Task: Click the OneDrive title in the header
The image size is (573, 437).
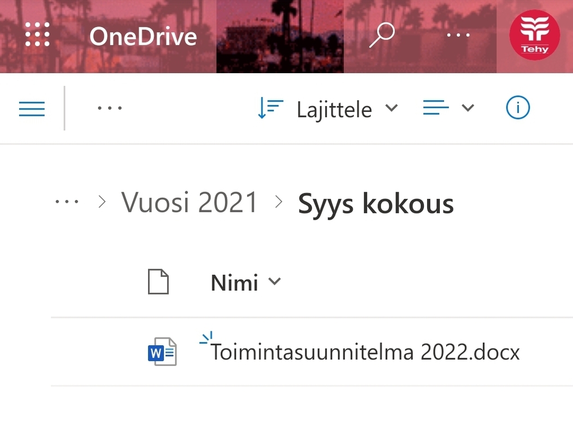Action: tap(143, 37)
